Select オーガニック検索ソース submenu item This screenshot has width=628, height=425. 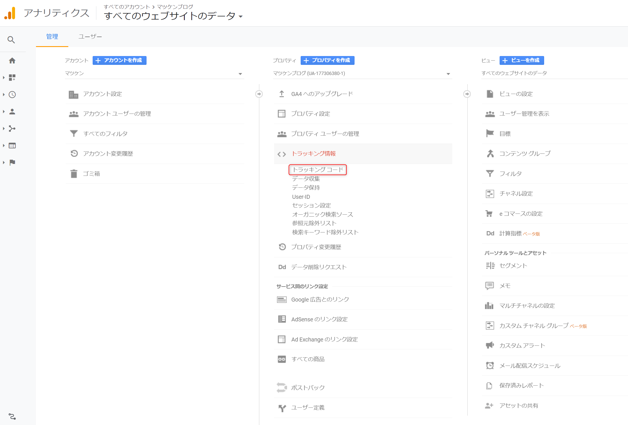click(x=323, y=214)
